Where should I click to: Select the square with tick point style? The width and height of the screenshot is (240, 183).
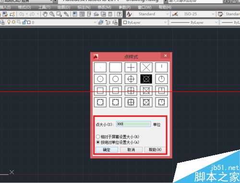[161, 91]
